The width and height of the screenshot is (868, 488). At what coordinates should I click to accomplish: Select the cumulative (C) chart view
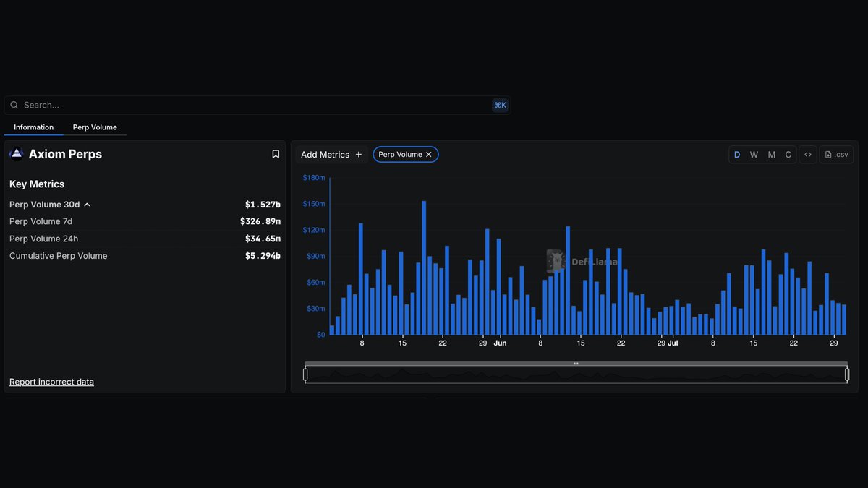tap(788, 155)
